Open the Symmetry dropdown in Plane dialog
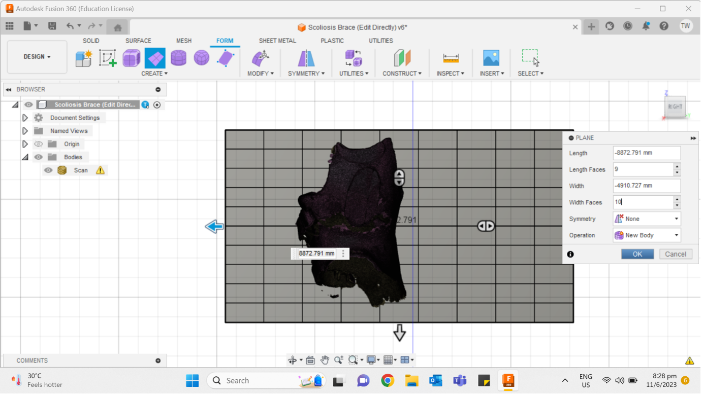This screenshot has width=703, height=395. click(x=647, y=220)
